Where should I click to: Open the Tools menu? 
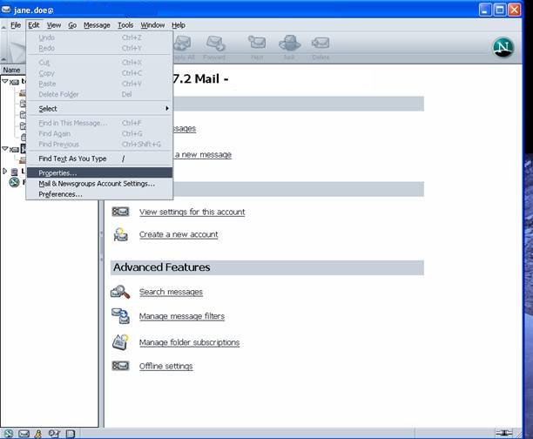[x=125, y=25]
